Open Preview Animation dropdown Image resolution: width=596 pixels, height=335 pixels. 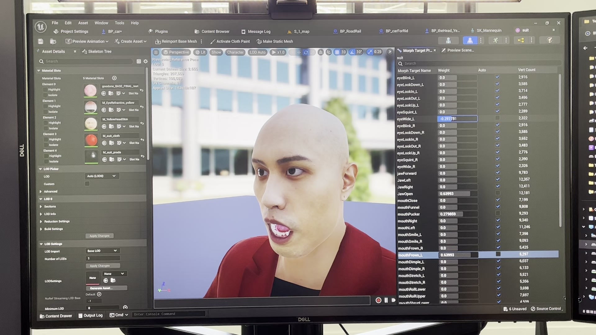(x=87, y=41)
